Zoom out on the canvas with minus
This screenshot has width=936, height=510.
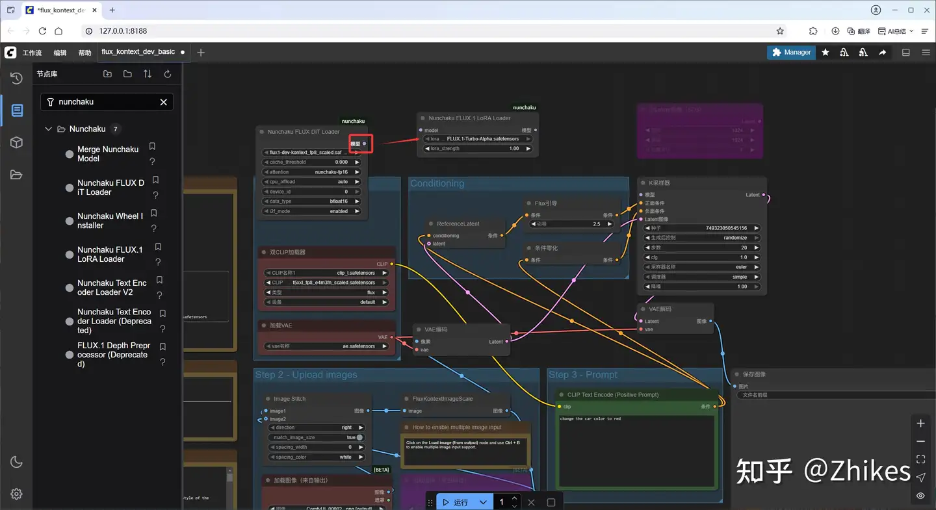[x=920, y=442]
